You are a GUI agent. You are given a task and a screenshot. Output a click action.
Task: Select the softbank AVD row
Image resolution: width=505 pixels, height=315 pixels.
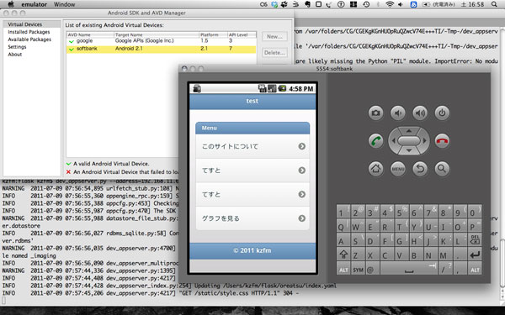click(162, 49)
